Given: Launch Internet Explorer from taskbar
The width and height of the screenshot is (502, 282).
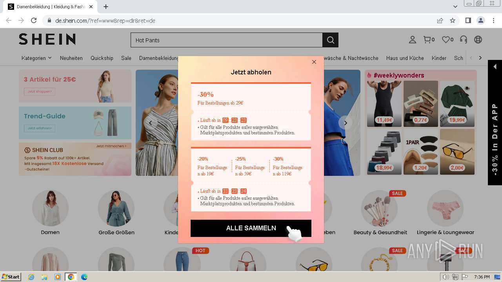Looking at the screenshot, I should coord(31,277).
